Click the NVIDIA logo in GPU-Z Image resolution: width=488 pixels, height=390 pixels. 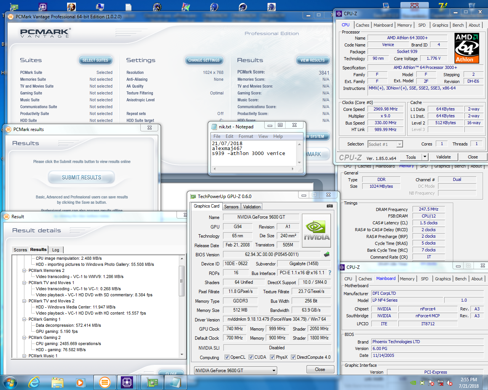(316, 230)
